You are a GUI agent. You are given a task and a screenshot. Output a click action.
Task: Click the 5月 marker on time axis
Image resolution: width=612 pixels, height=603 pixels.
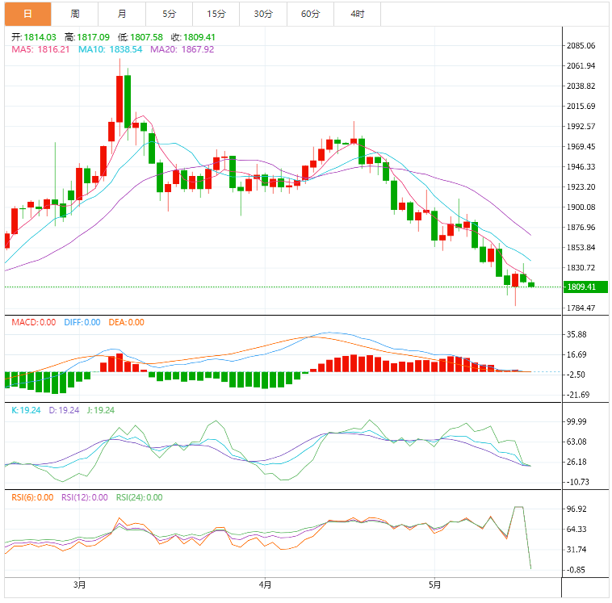434,584
